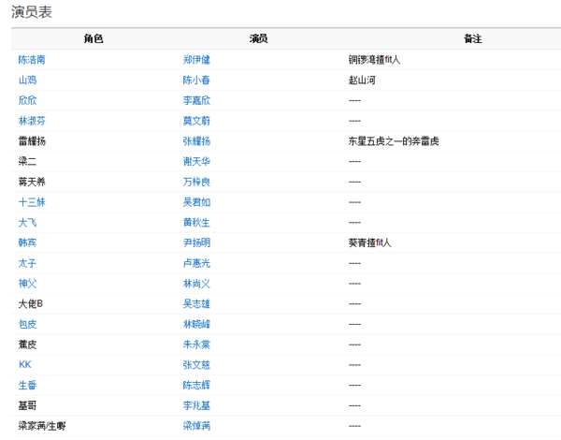Open the 林尚义 actor link

(x=196, y=284)
